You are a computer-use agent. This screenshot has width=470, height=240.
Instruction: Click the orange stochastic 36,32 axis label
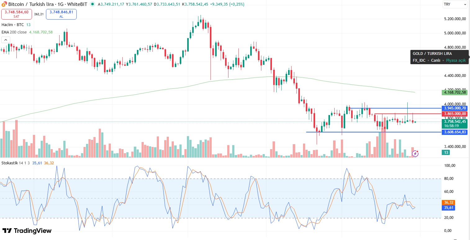coord(448,202)
